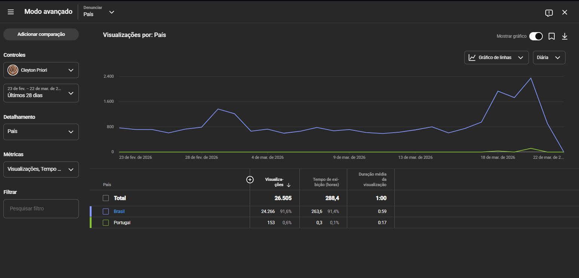The image size is (579, 278).
Task: Add a metric column with plus icon
Action: tap(250, 180)
